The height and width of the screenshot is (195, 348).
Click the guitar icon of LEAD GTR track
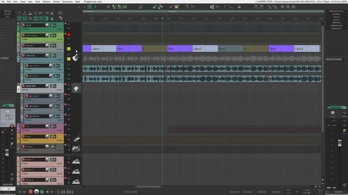coord(76,57)
